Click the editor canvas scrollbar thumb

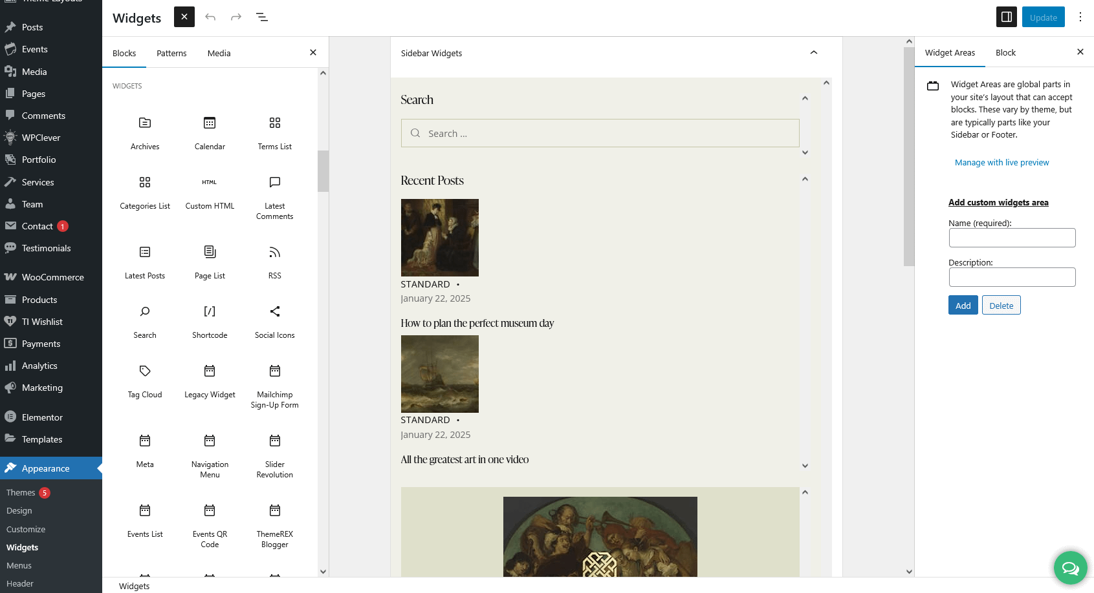click(x=909, y=156)
